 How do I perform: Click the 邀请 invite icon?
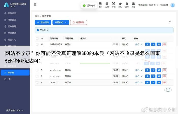pyautogui.click(x=133, y=5)
